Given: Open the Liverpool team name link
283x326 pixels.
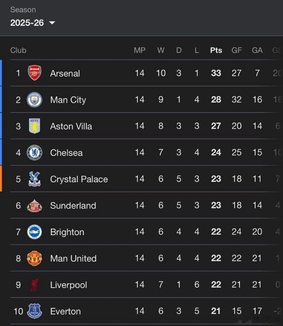Looking at the screenshot, I should coord(68,285).
